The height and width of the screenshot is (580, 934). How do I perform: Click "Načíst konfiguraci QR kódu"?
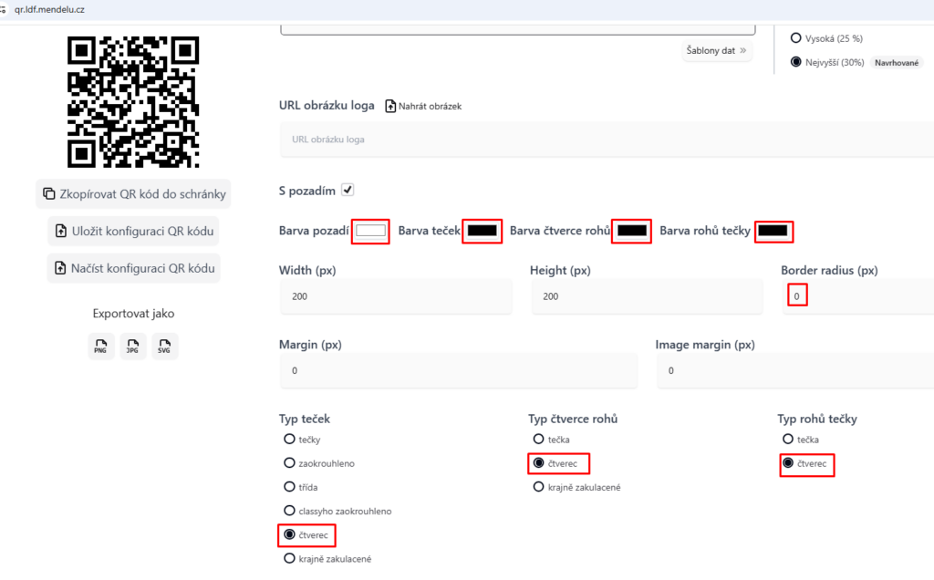click(133, 268)
